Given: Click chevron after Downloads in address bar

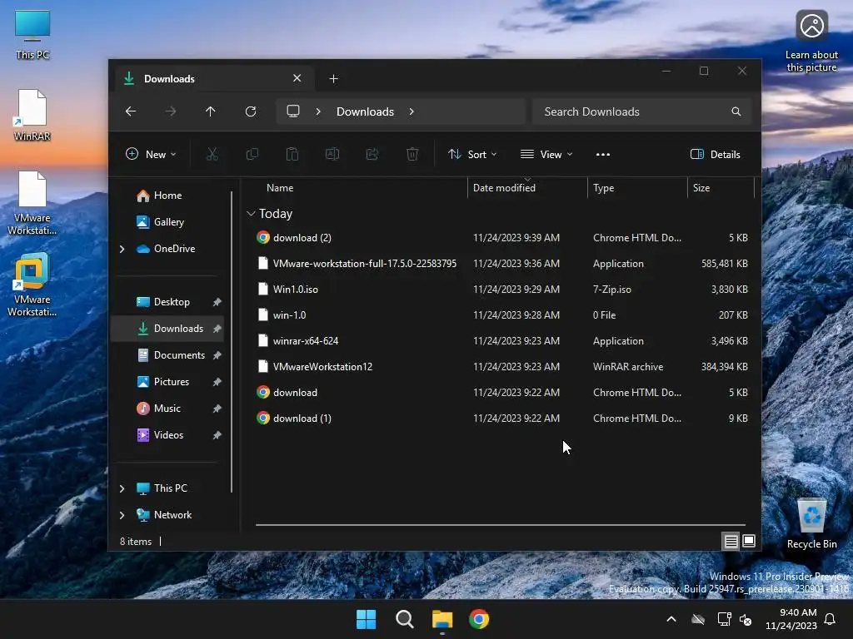Looking at the screenshot, I should click(x=412, y=111).
